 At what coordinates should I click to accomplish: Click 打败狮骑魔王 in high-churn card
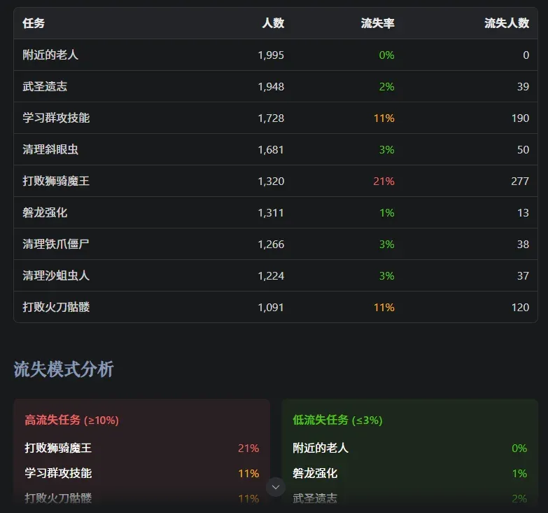(x=58, y=448)
